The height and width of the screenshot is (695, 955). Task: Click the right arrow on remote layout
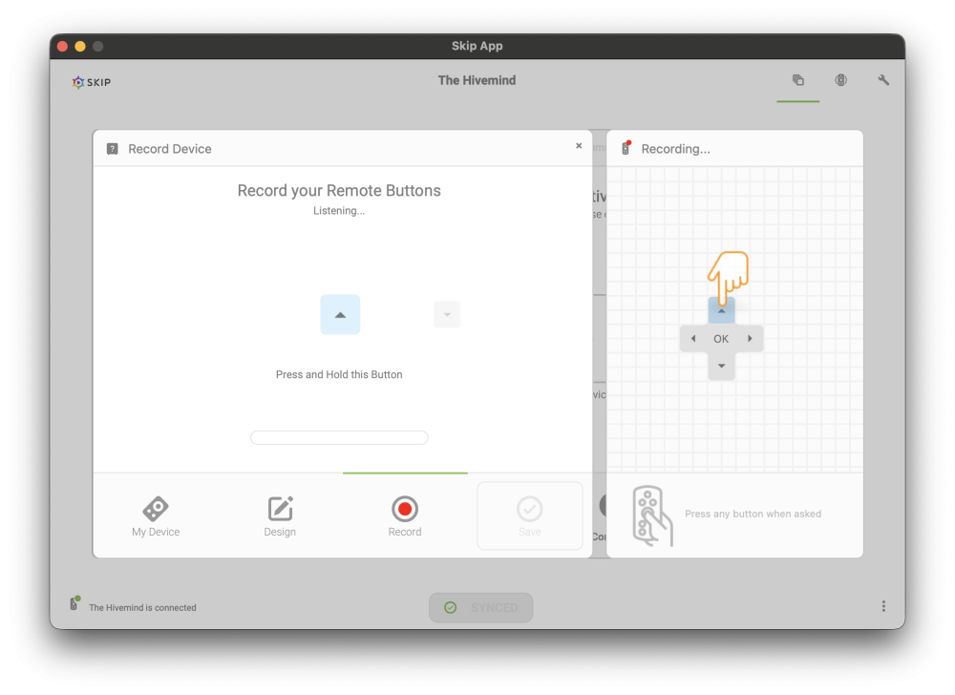(x=750, y=338)
